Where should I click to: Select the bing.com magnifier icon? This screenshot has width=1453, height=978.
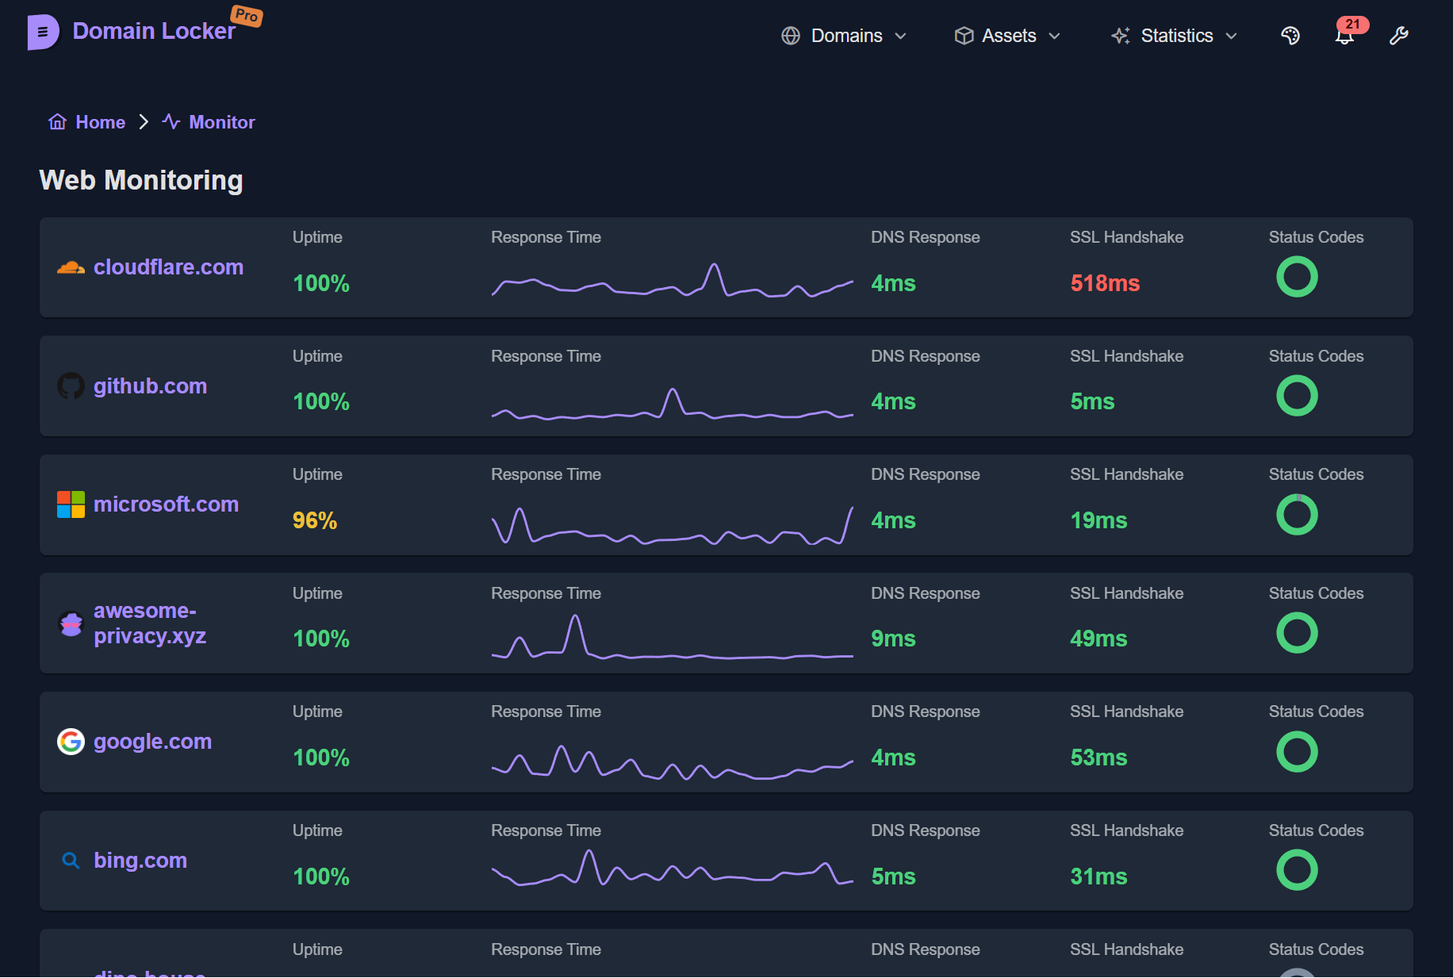(x=71, y=861)
